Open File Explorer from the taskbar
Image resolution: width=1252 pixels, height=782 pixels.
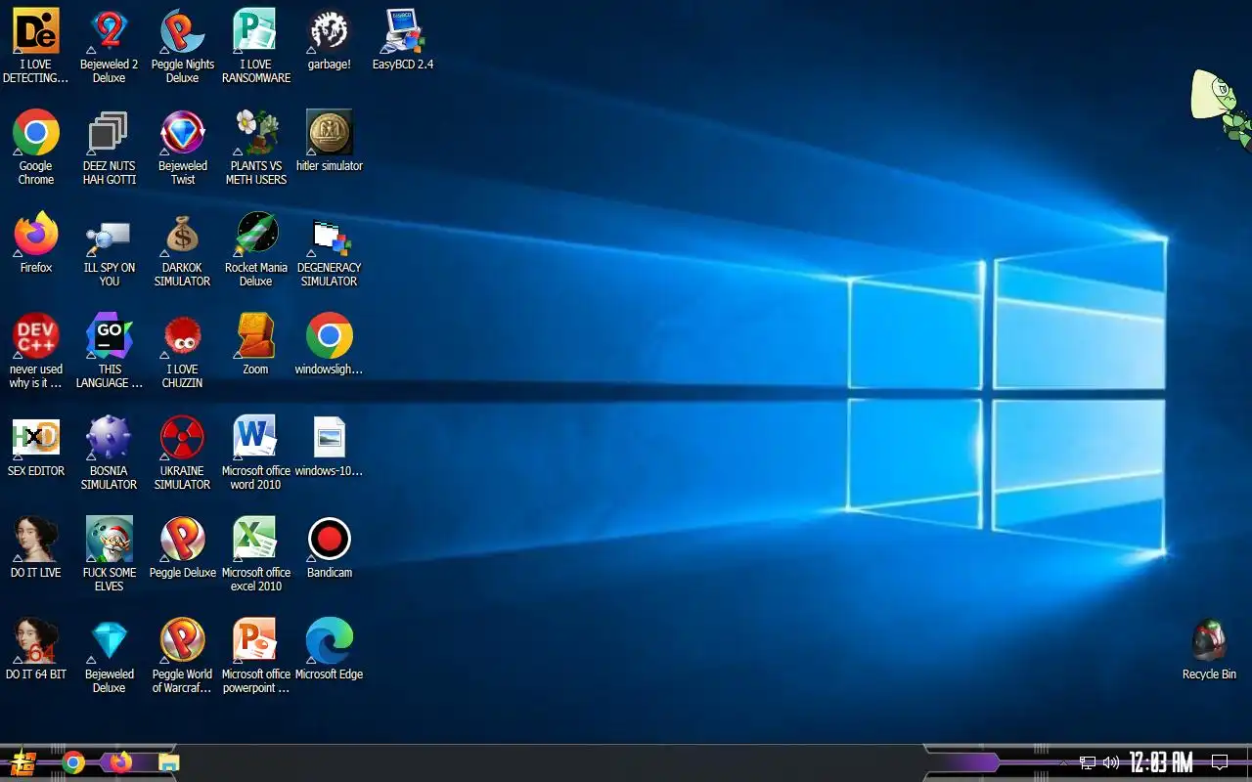[x=169, y=762]
